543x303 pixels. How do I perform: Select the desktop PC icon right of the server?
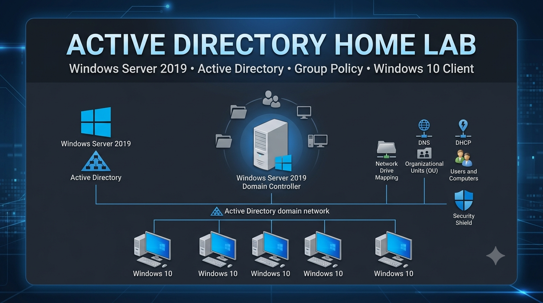318,141
